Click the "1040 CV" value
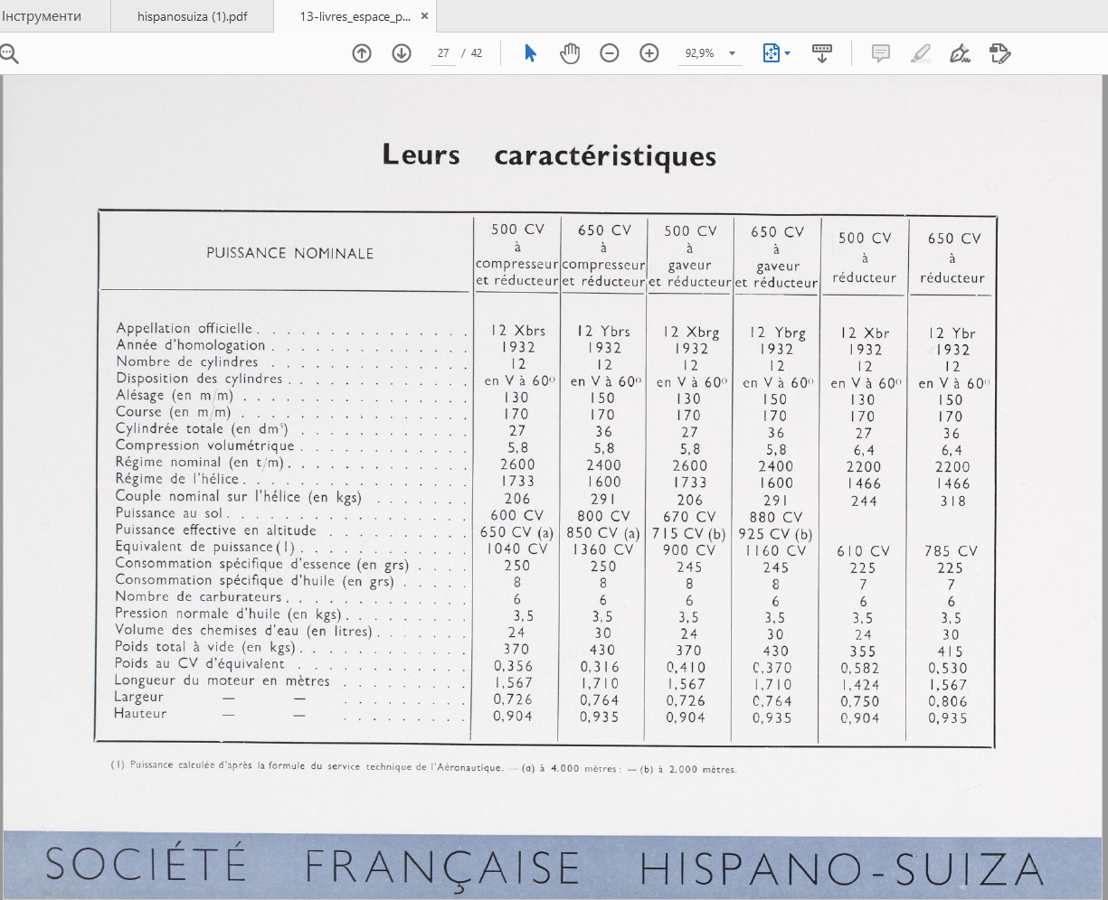 pyautogui.click(x=516, y=548)
